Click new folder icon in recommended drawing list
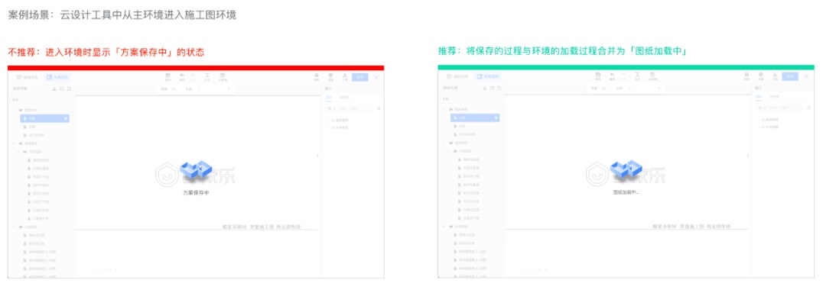Viewport: 826px width, 293px height. [492, 89]
